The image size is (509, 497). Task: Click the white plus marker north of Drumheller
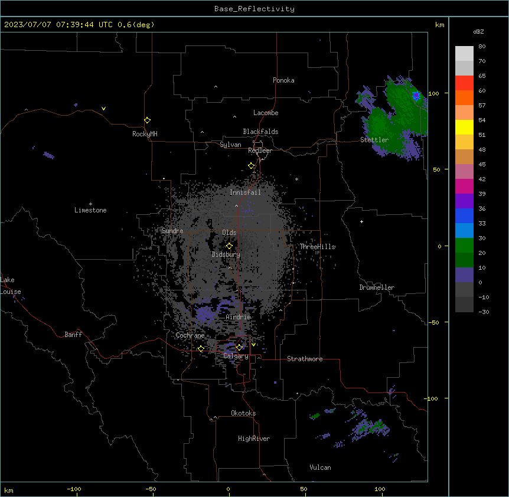click(x=361, y=221)
